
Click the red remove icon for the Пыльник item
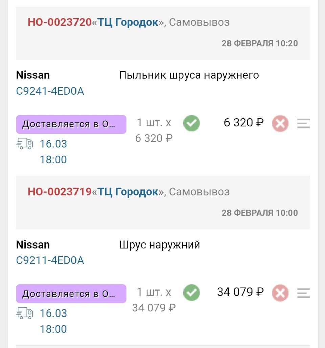tap(280, 123)
